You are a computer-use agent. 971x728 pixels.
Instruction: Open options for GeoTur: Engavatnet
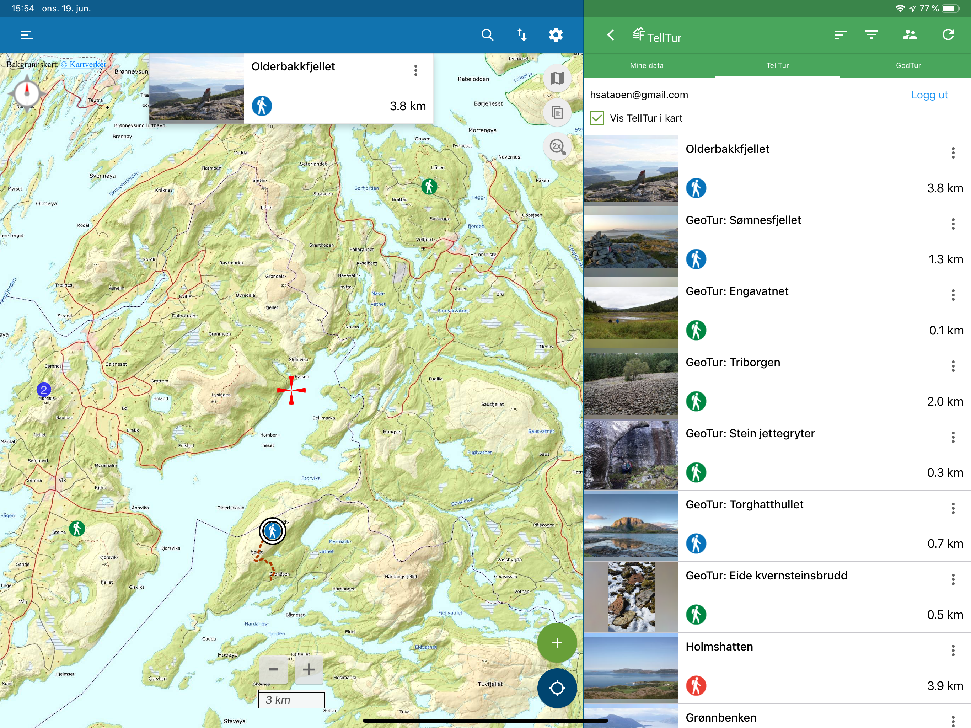tap(953, 295)
